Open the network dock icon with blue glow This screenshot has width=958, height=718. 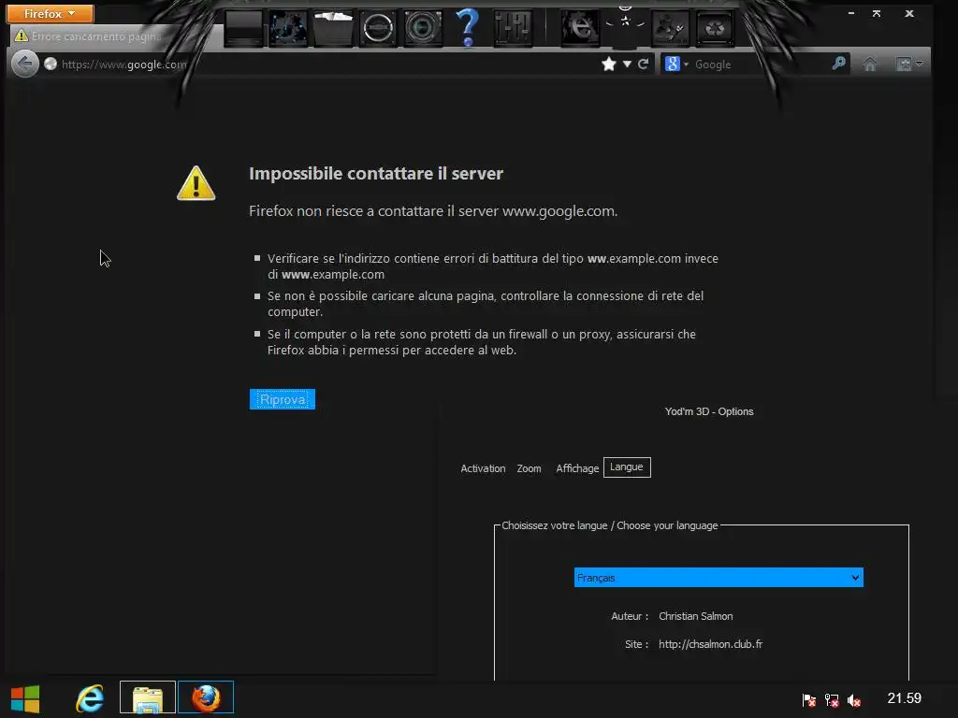click(x=288, y=28)
